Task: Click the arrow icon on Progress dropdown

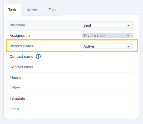Action: (x=128, y=25)
